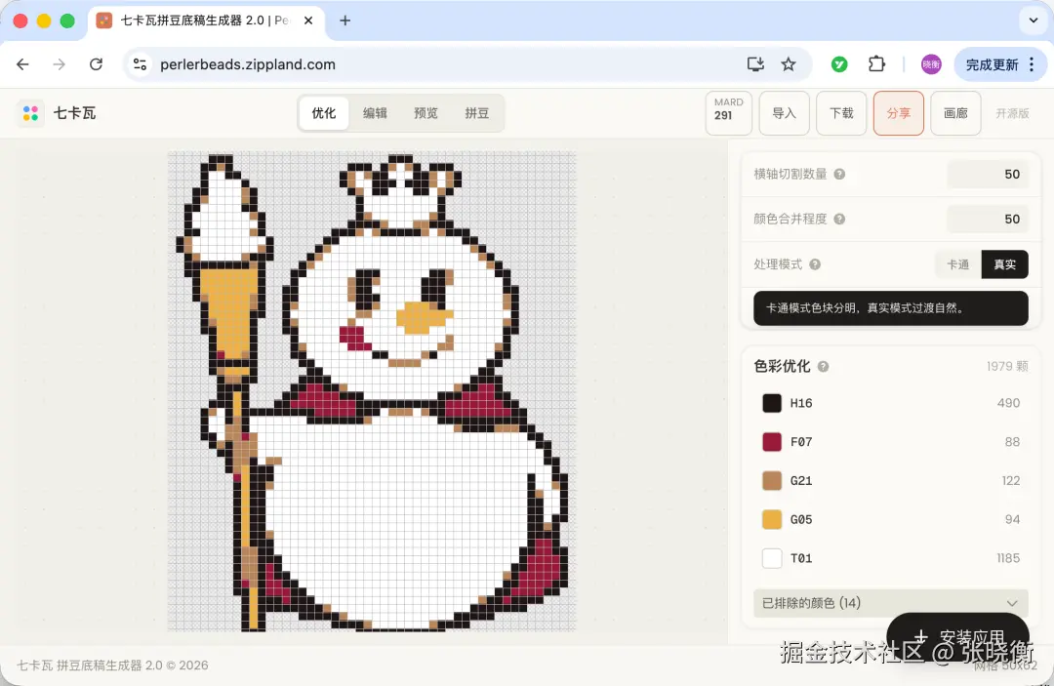The height and width of the screenshot is (686, 1054).
Task: Click the install app icon in address bar
Action: pyautogui.click(x=755, y=64)
